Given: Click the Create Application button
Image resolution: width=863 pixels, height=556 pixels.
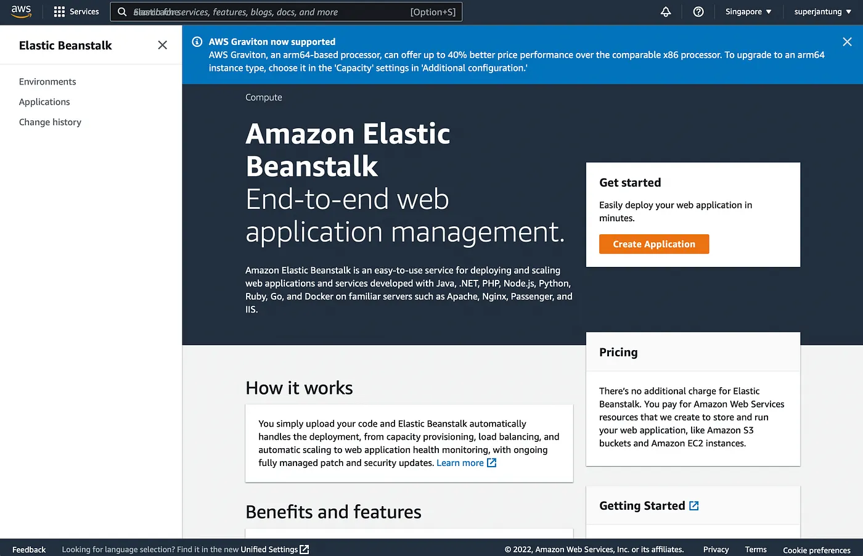Looking at the screenshot, I should (654, 244).
